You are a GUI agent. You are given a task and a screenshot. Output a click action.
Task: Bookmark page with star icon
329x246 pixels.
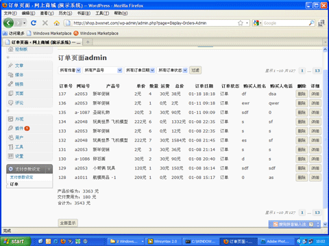(x=241, y=23)
